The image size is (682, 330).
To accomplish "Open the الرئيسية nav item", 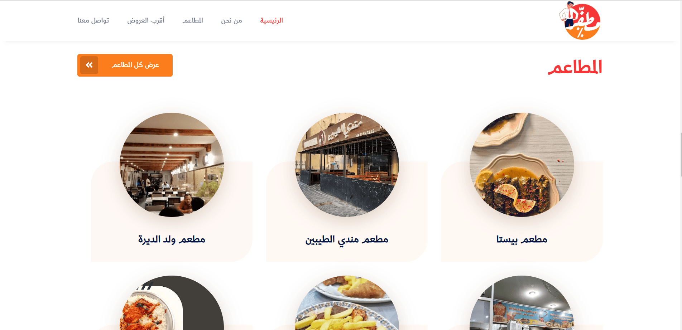I will 272,20.
